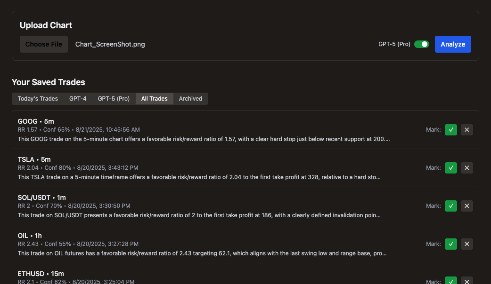
Task: Mark the GOOG trade with green checkmark
Action: (450, 130)
